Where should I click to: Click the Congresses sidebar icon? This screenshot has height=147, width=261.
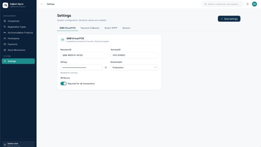click(x=5, y=21)
